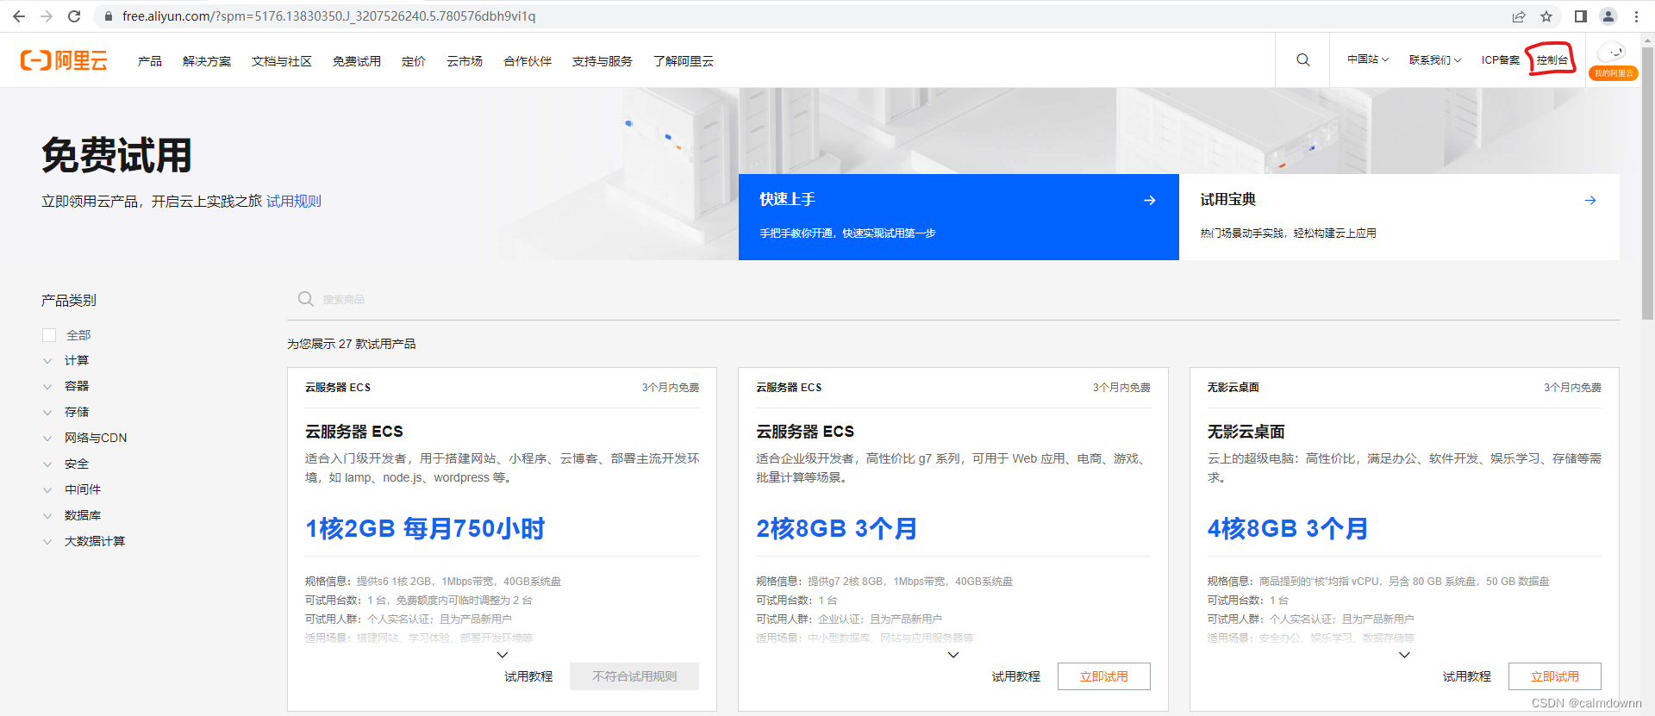The height and width of the screenshot is (716, 1655).
Task: Open the 定价 menu item
Action: pos(414,61)
